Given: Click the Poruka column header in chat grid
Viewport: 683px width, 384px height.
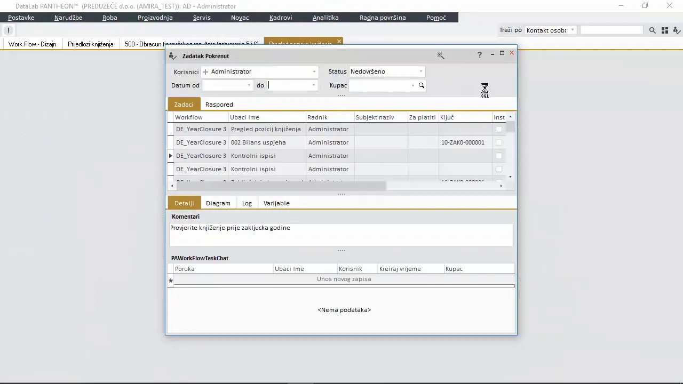Looking at the screenshot, I should [x=224, y=269].
